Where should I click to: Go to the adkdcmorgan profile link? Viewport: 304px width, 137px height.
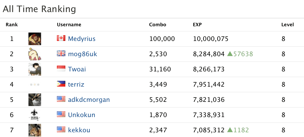tap(89, 100)
